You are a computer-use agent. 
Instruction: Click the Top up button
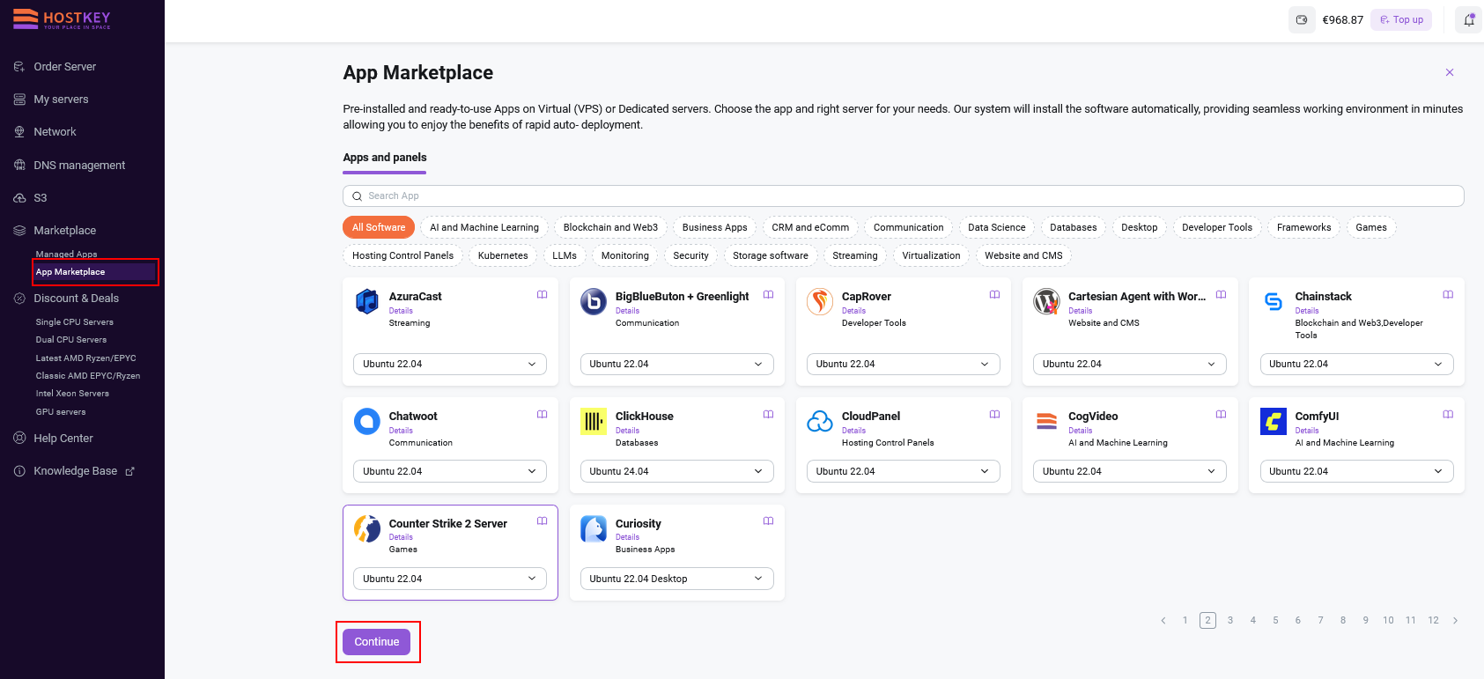pos(1401,19)
